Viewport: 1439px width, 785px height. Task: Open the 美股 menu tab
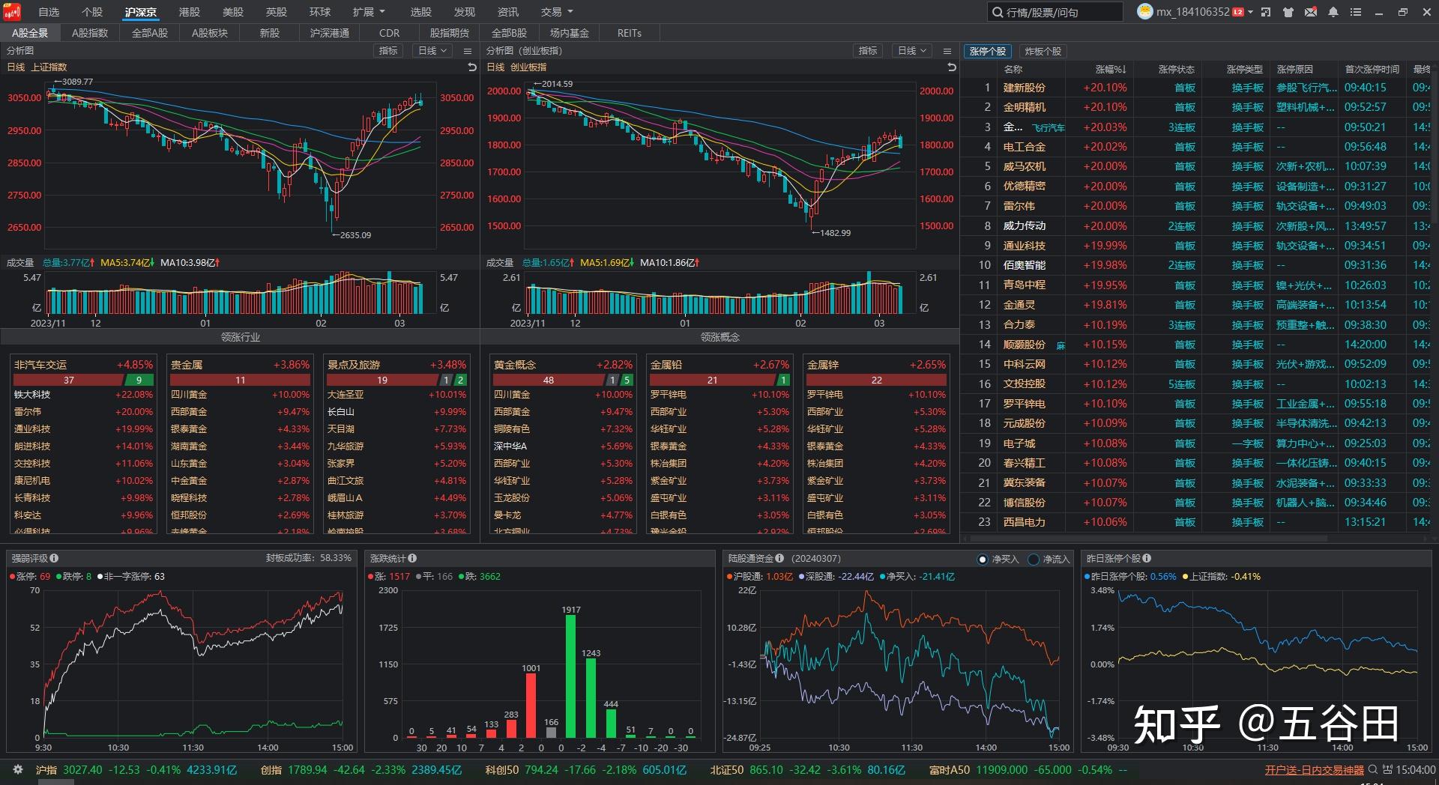tap(233, 12)
